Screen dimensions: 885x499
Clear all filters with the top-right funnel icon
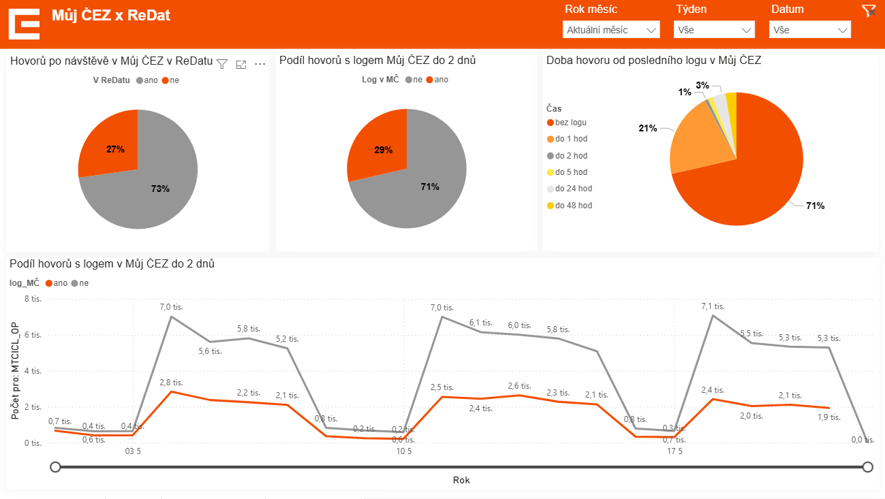click(868, 10)
